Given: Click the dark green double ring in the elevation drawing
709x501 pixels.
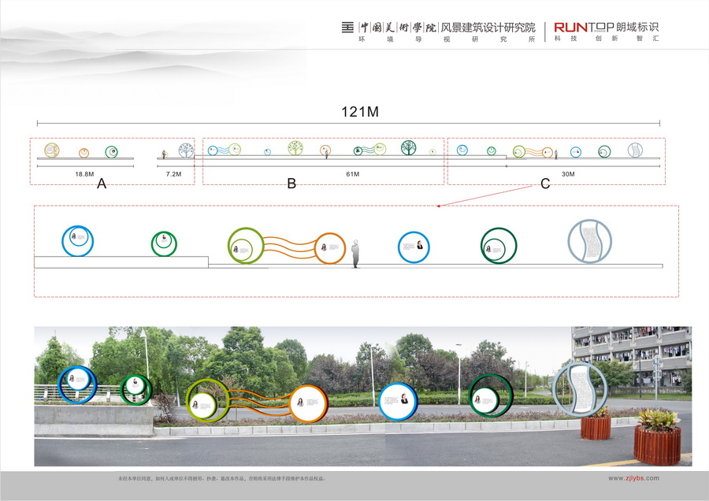Looking at the screenshot, I should click(499, 246).
